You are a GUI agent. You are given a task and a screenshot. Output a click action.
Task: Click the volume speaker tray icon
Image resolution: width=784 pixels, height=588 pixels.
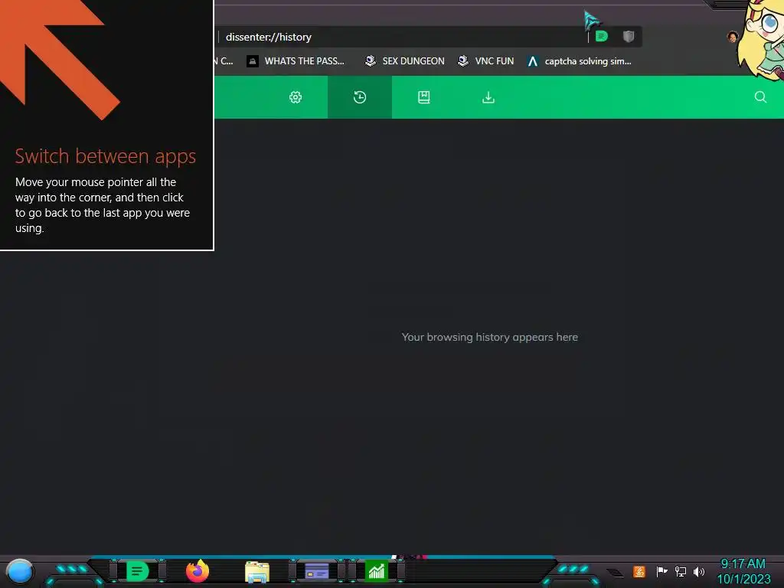(x=698, y=571)
